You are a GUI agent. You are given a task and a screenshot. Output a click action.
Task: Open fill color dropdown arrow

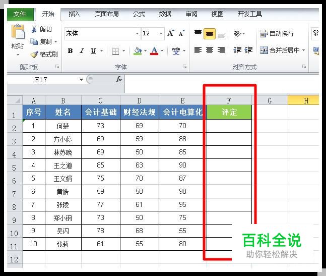145,50
